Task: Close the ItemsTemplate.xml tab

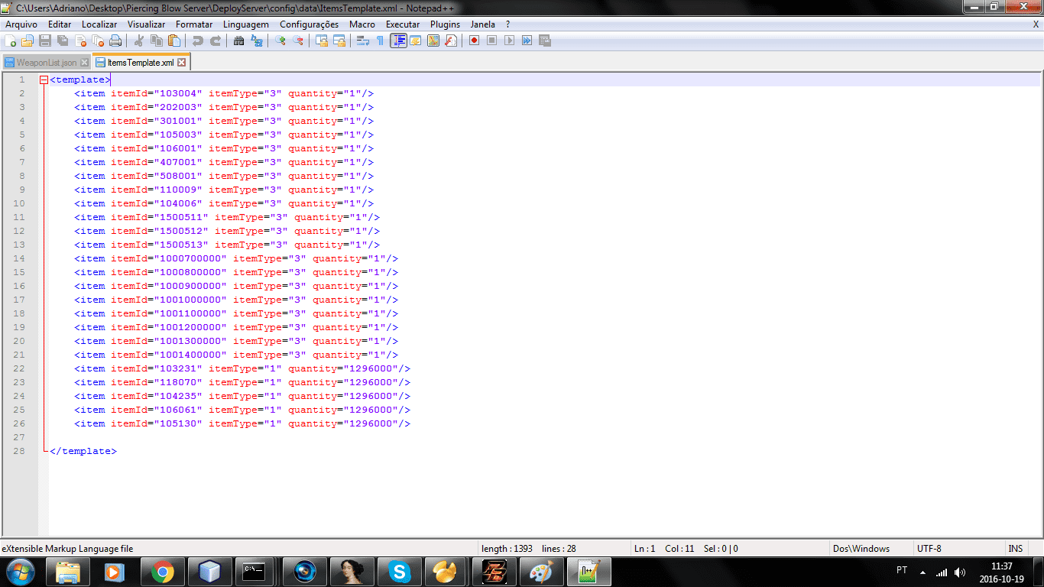Action: tap(182, 63)
